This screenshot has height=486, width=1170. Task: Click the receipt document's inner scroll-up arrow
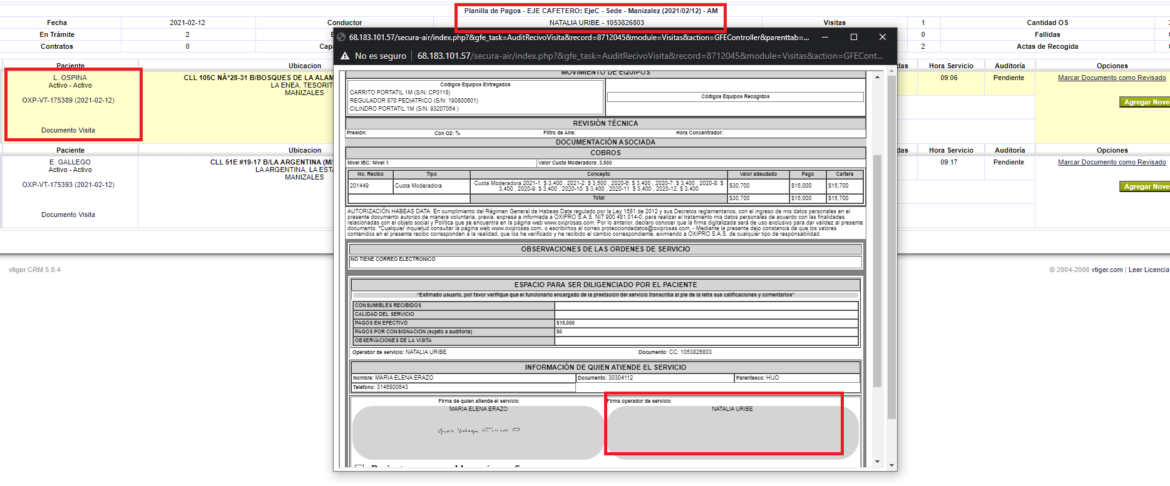tap(877, 77)
